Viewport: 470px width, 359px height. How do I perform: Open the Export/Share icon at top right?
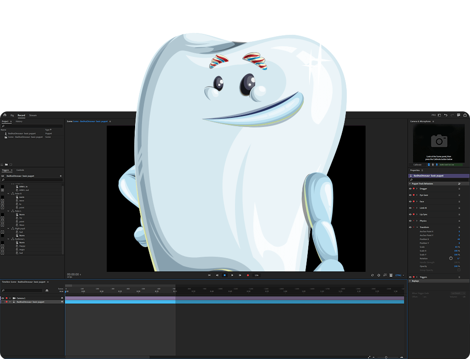click(x=465, y=115)
